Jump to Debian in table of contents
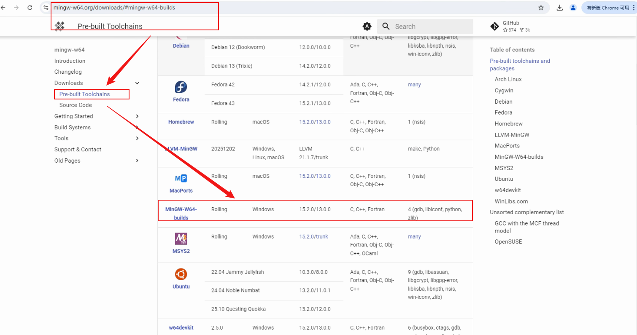 coord(503,102)
